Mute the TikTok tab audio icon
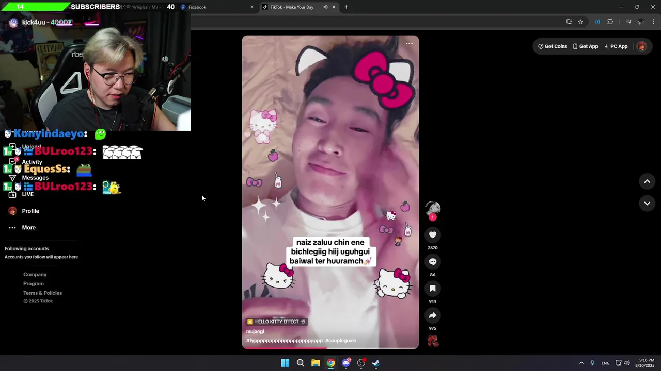The image size is (661, 371). pos(325,7)
